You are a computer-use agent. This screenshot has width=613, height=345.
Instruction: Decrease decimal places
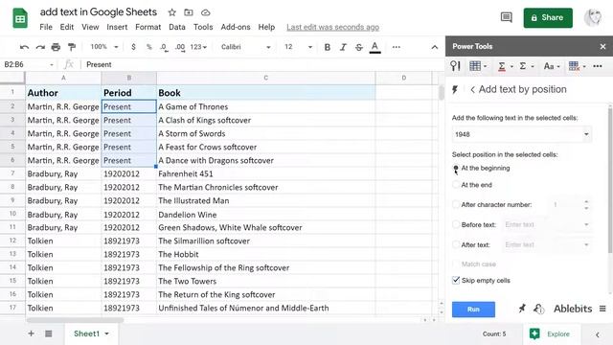tap(164, 47)
